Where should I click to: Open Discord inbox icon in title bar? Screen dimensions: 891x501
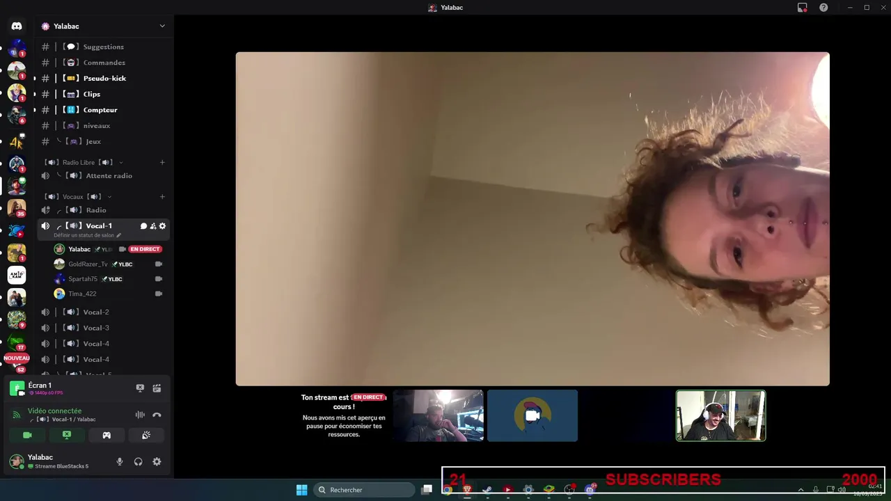[802, 8]
